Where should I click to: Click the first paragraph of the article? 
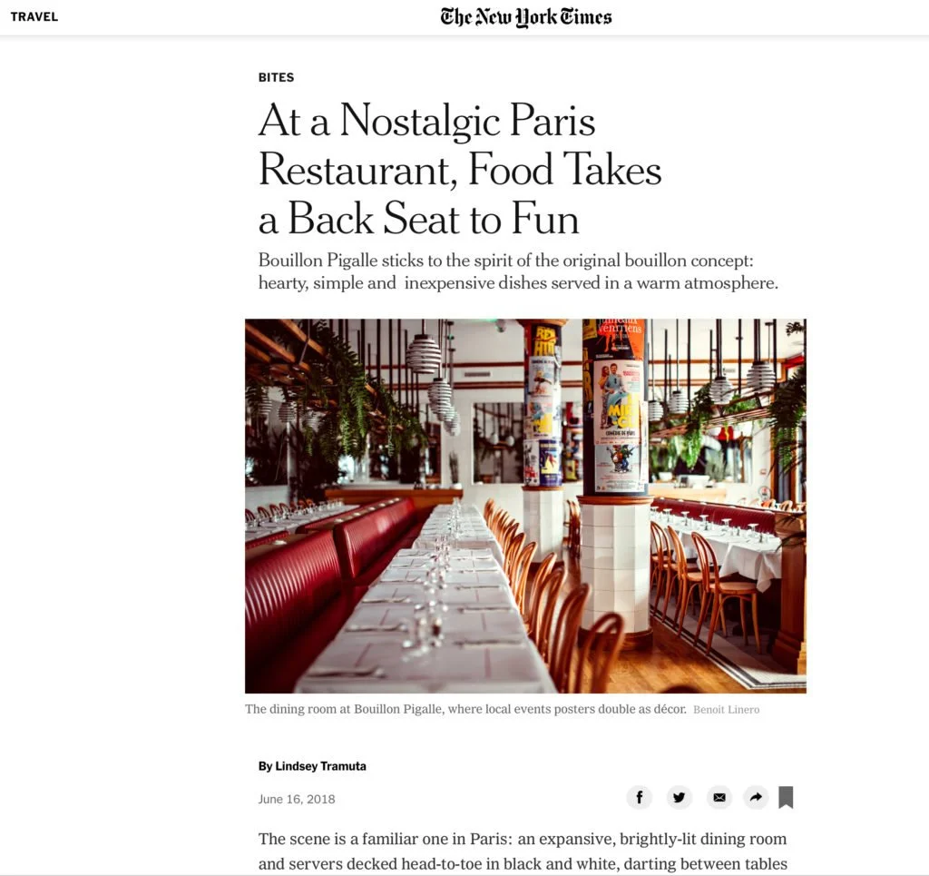523,851
